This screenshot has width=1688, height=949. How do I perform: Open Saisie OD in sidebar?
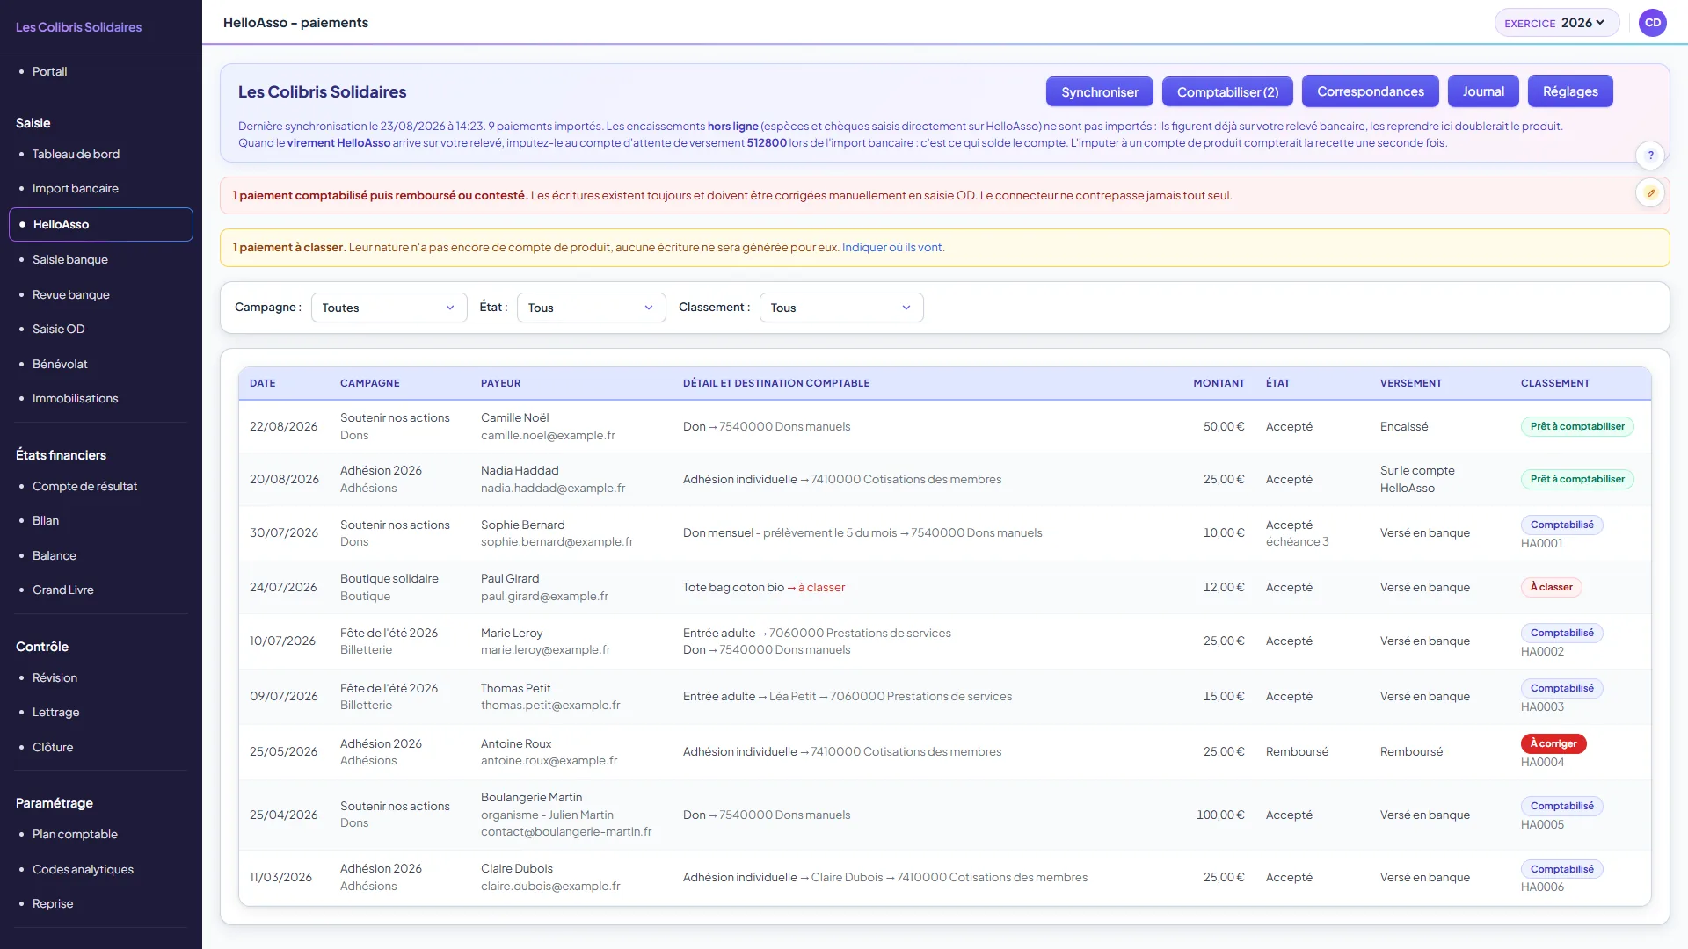[58, 329]
